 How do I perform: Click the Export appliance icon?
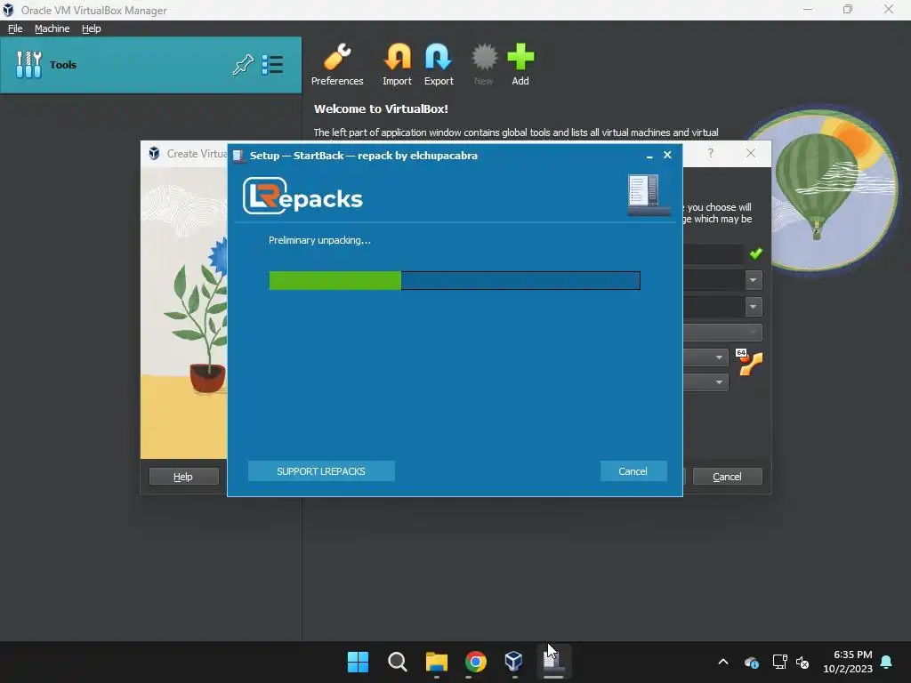coord(438,65)
